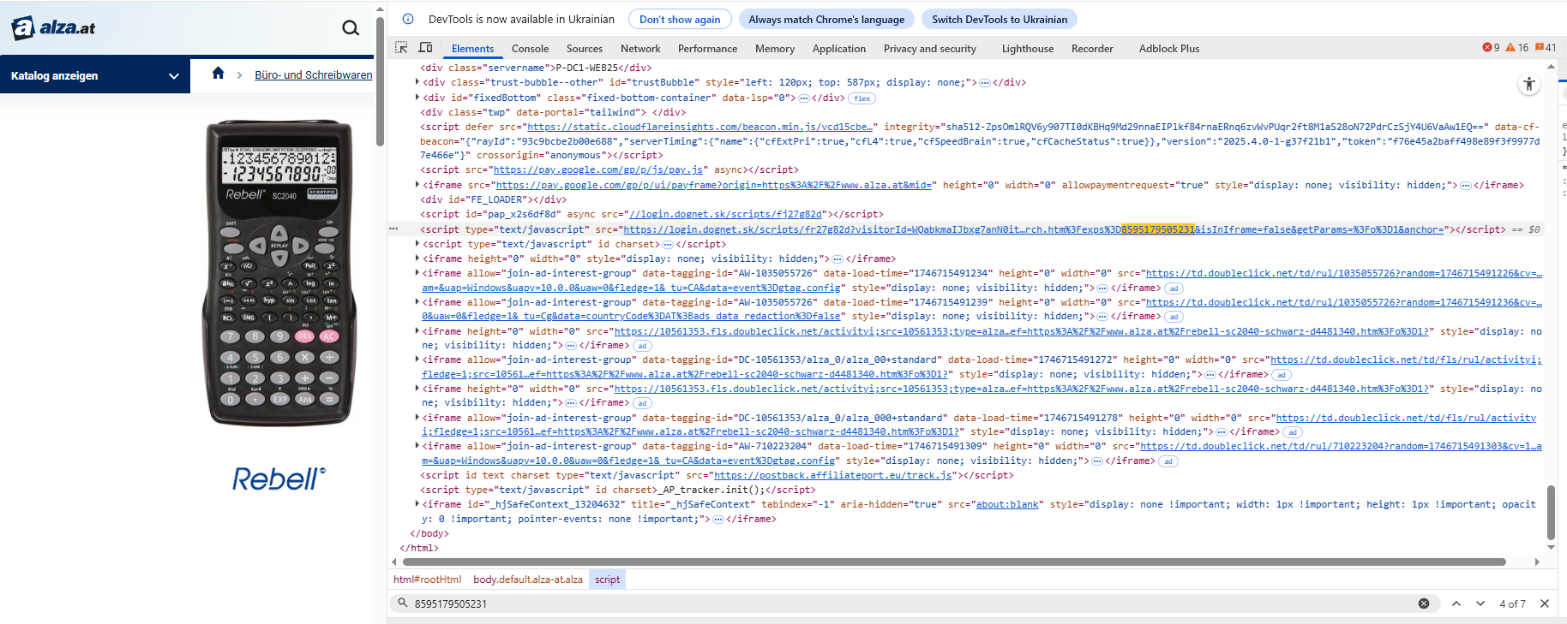Open the 9 errors counter
This screenshot has width=1567, height=624.
(1492, 48)
